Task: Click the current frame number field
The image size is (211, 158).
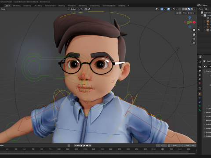Action: coord(161,146)
